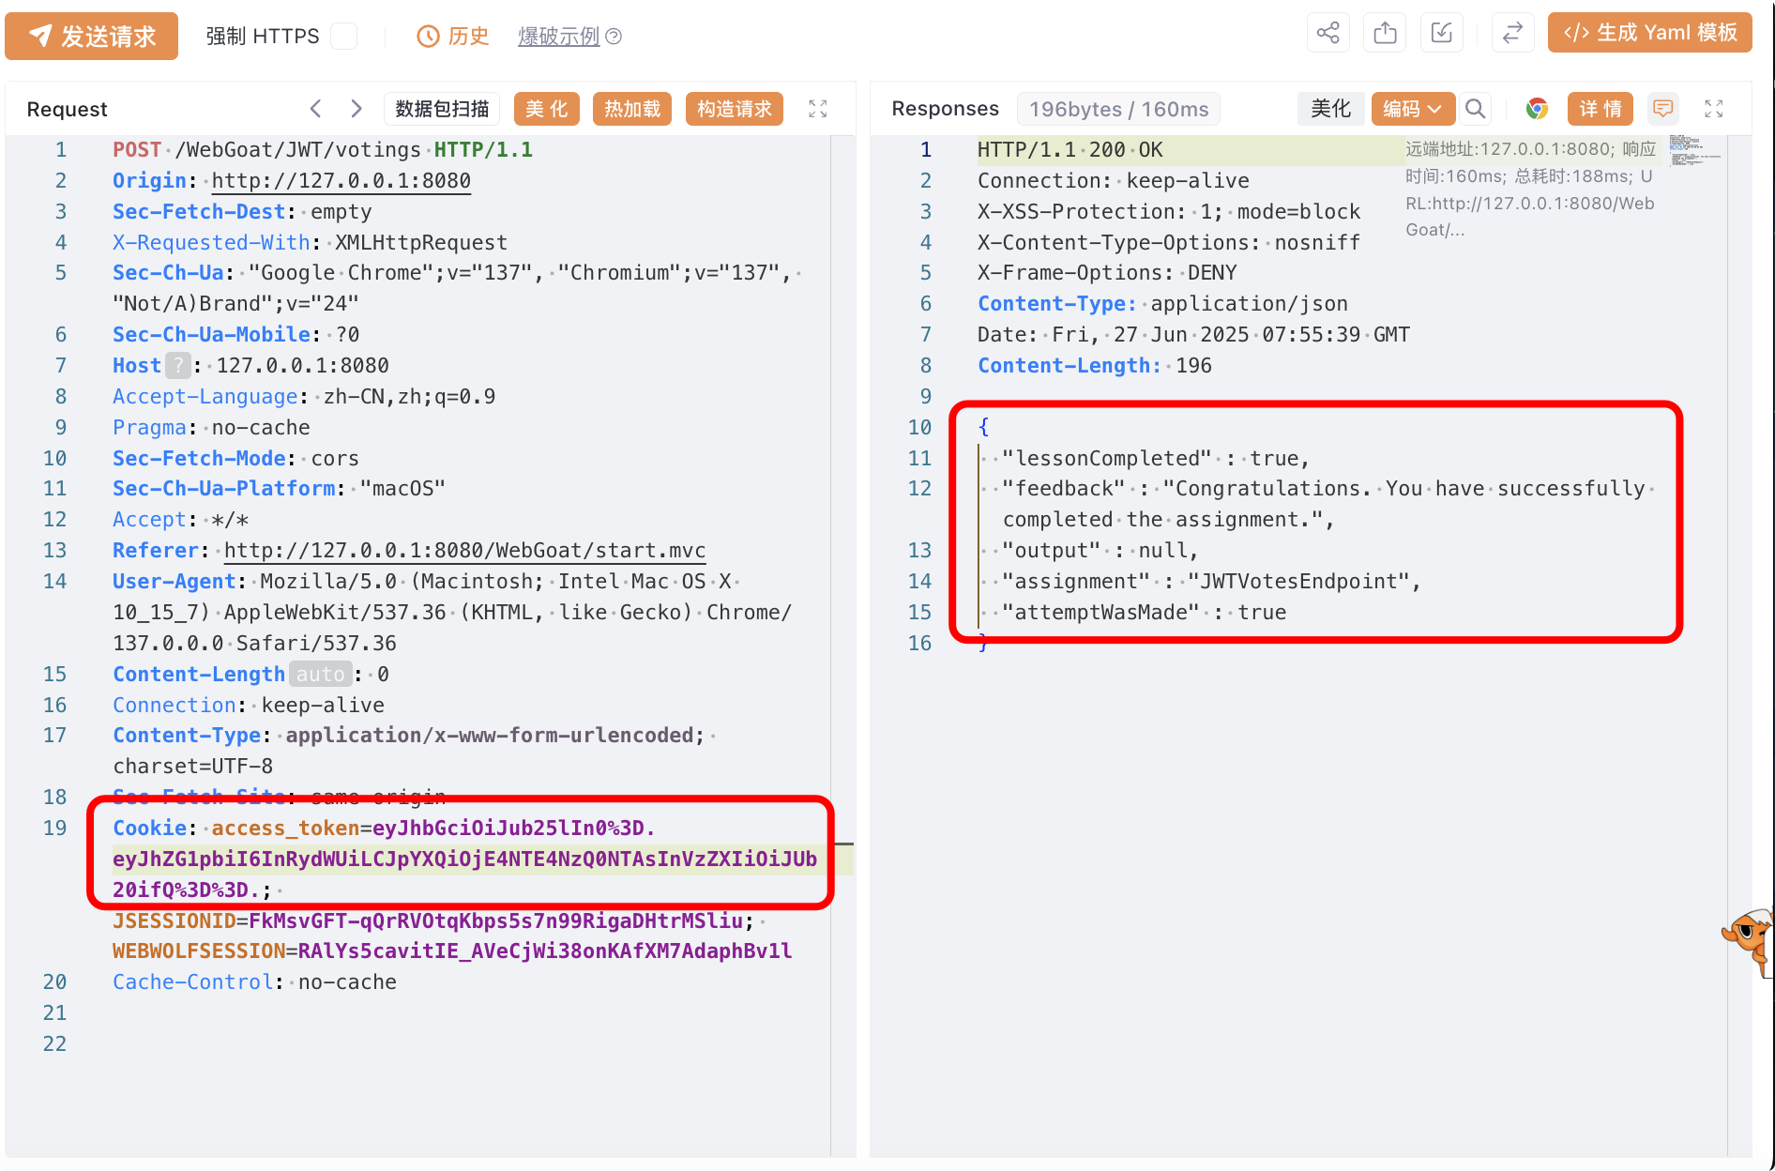
Task: Click the response minimap thumbnail
Action: click(1694, 150)
